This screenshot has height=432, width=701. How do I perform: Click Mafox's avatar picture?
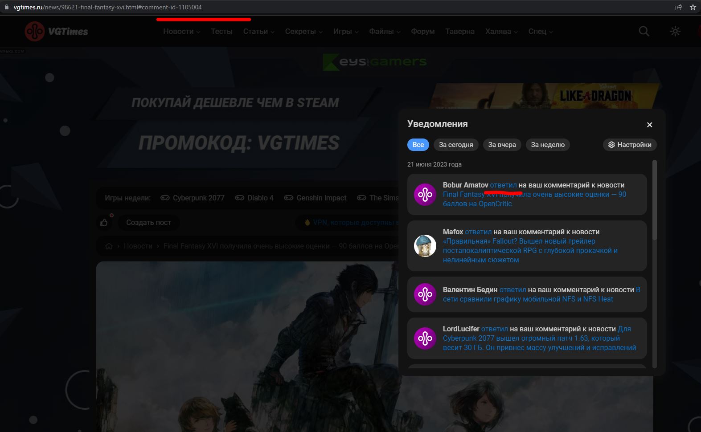(425, 246)
